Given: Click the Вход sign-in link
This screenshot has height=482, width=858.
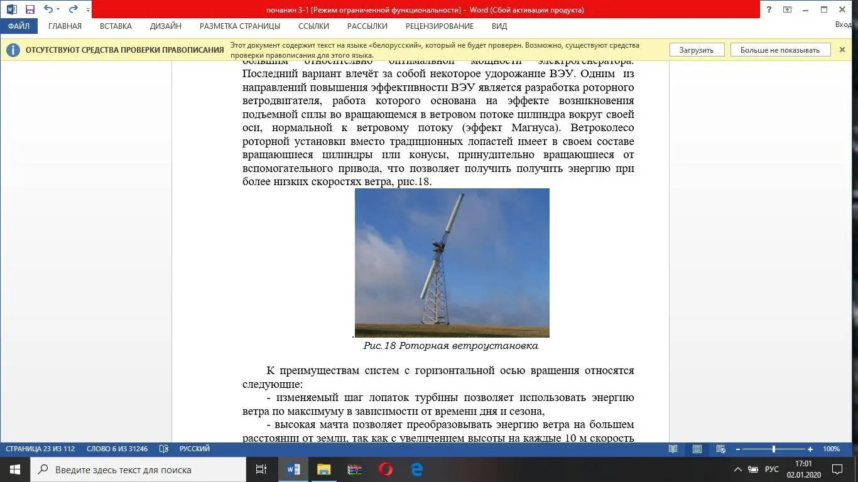Looking at the screenshot, I should [844, 25].
